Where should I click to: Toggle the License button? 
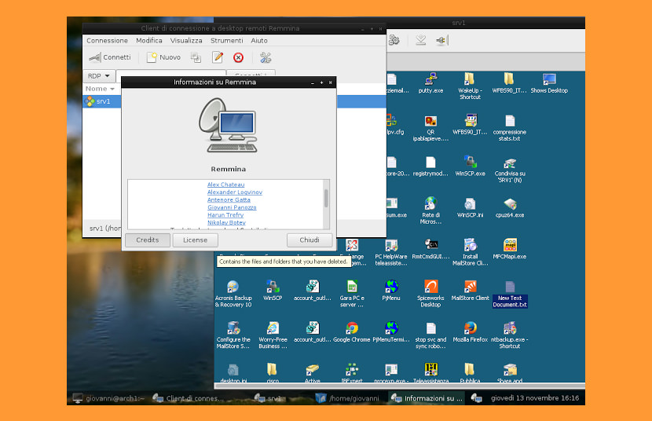pos(195,240)
